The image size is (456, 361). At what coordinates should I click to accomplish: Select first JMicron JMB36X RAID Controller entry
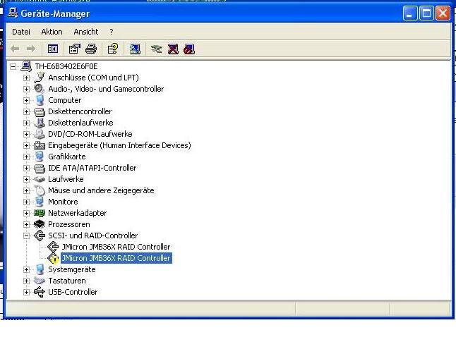[116, 247]
